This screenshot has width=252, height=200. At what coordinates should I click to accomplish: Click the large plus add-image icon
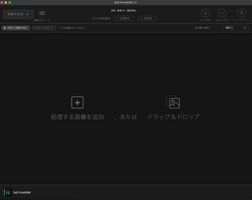coord(77,102)
